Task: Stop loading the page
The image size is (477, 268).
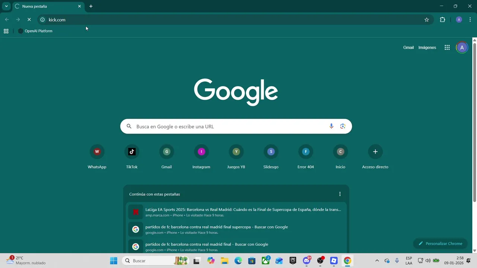Action: coord(29,20)
